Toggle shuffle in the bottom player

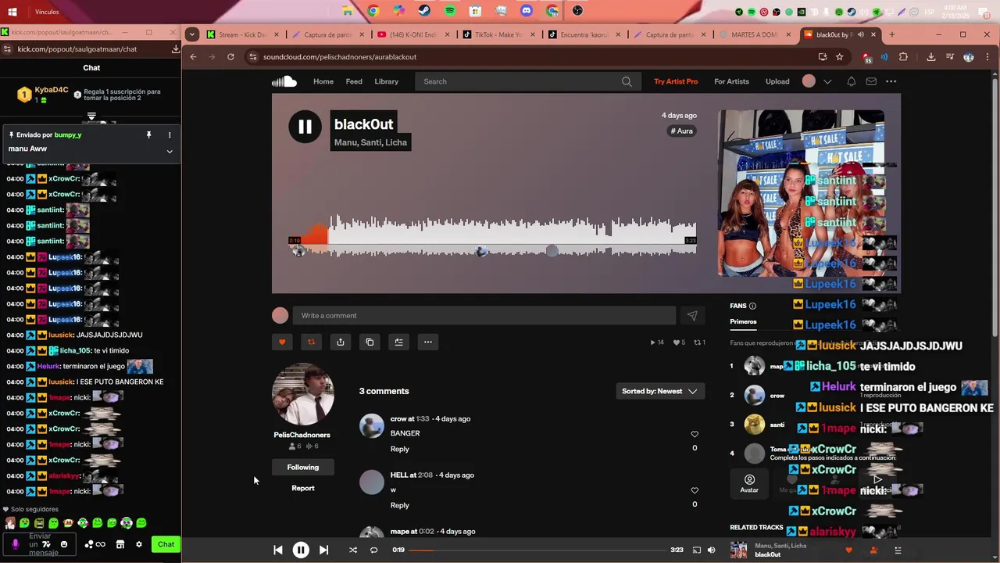click(353, 550)
